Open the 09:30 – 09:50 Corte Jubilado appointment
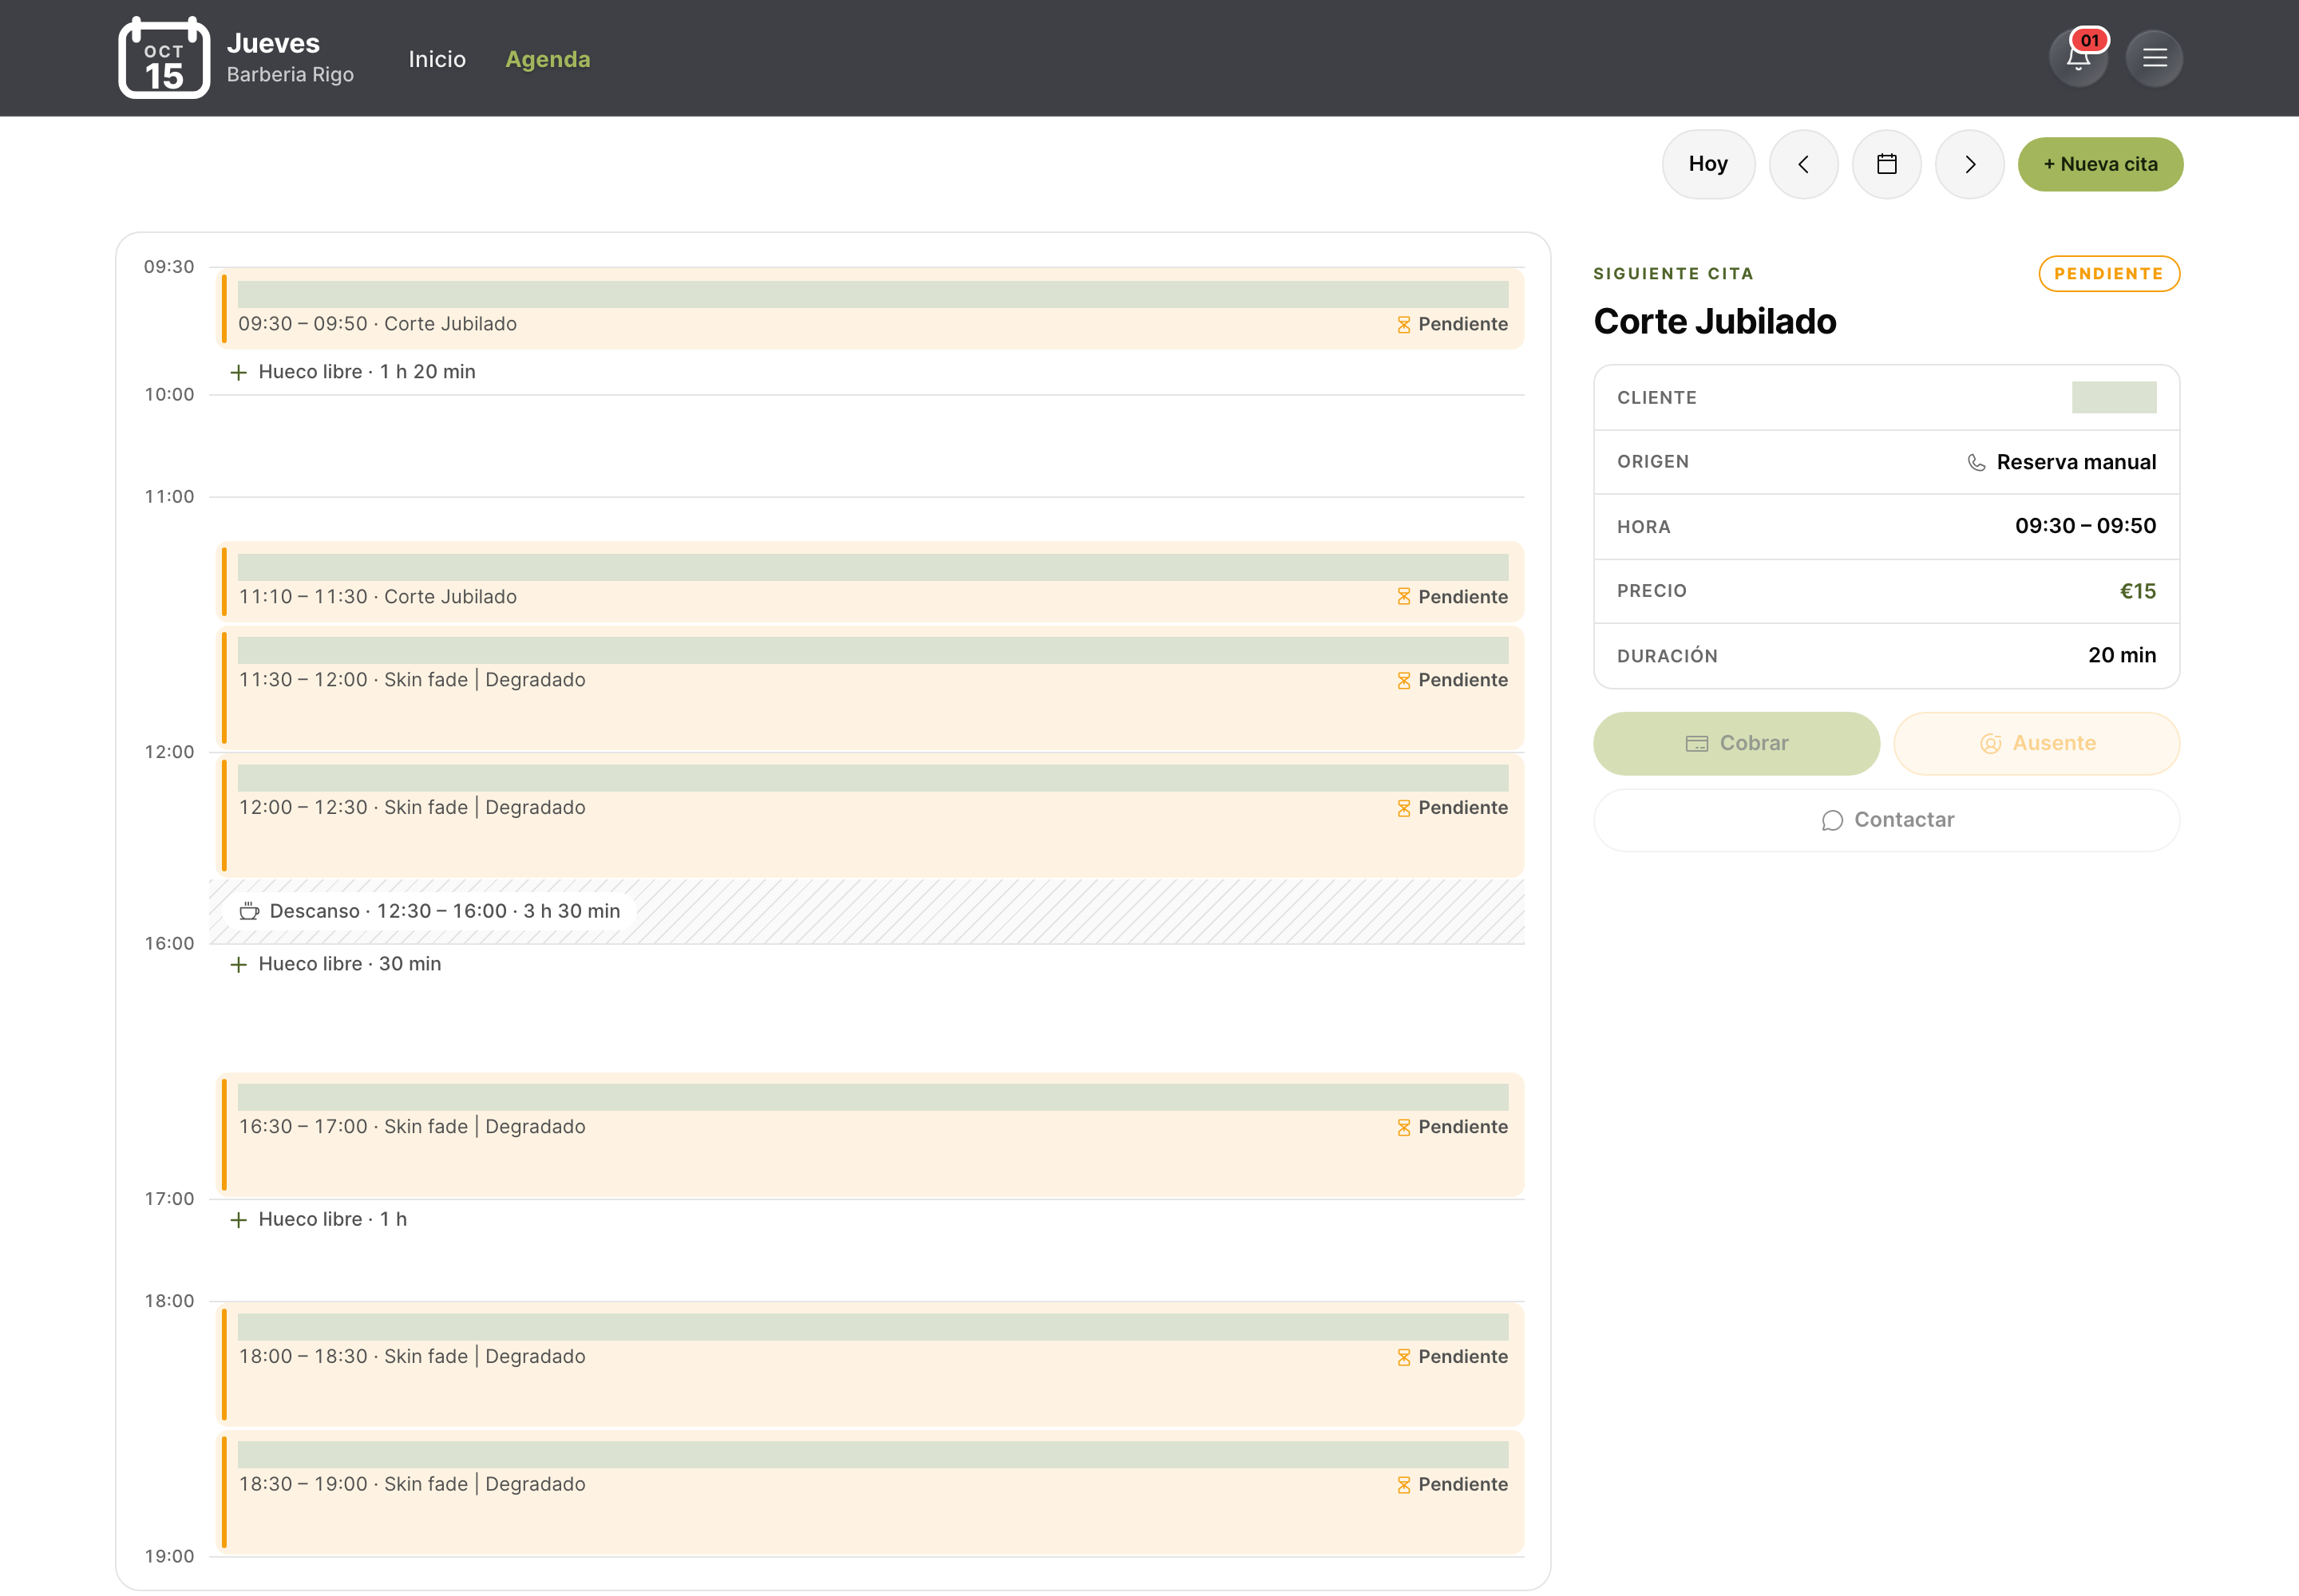The width and height of the screenshot is (2299, 1596). [x=870, y=309]
